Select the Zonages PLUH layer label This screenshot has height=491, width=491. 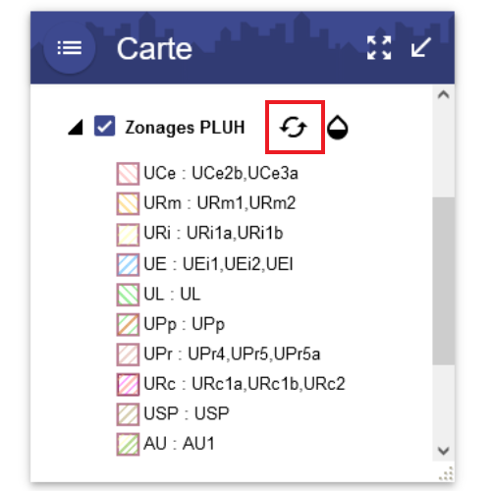click(185, 128)
